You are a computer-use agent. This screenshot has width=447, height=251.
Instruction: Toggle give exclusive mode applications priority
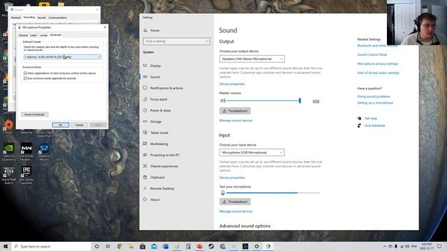(x=25, y=78)
